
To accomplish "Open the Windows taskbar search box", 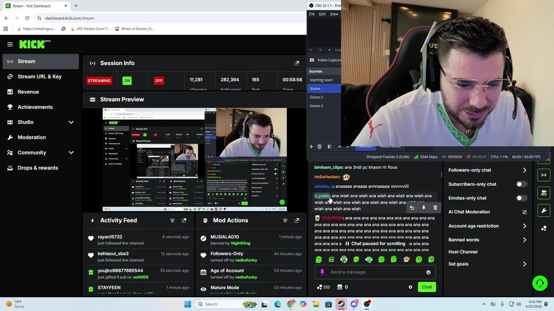I will [228, 304].
